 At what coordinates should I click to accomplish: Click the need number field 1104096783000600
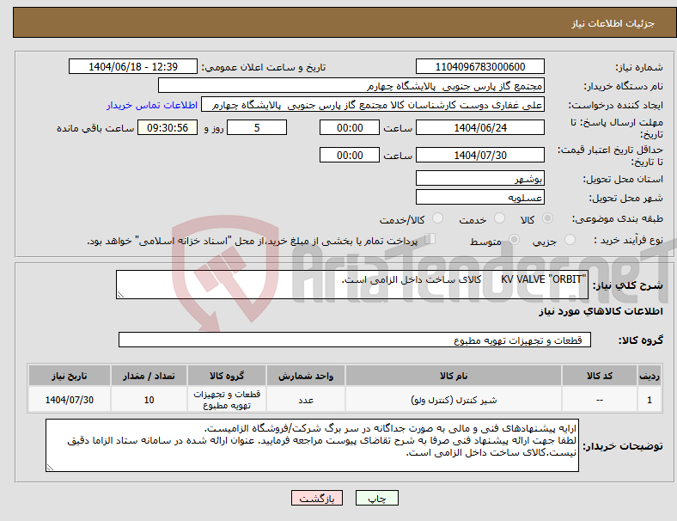(480, 66)
